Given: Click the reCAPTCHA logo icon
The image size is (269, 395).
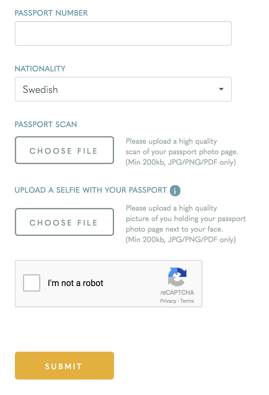Looking at the screenshot, I should click(x=177, y=276).
